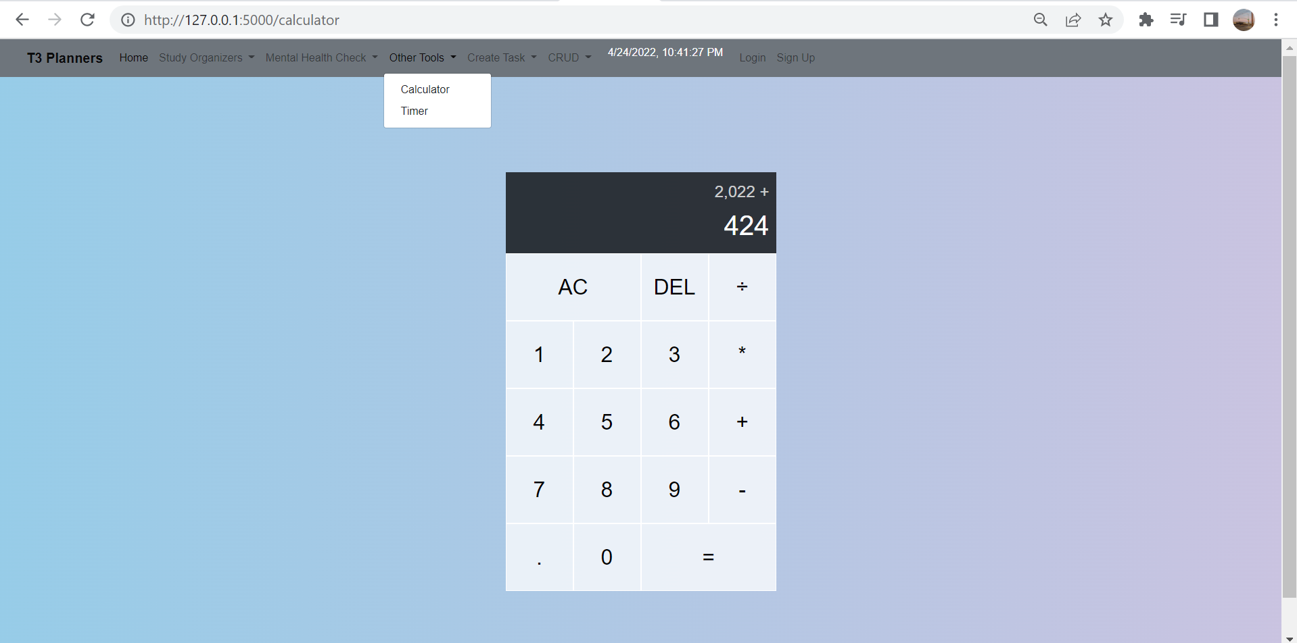Tap digit 1 on the calculator
This screenshot has width=1297, height=643.
tap(539, 355)
